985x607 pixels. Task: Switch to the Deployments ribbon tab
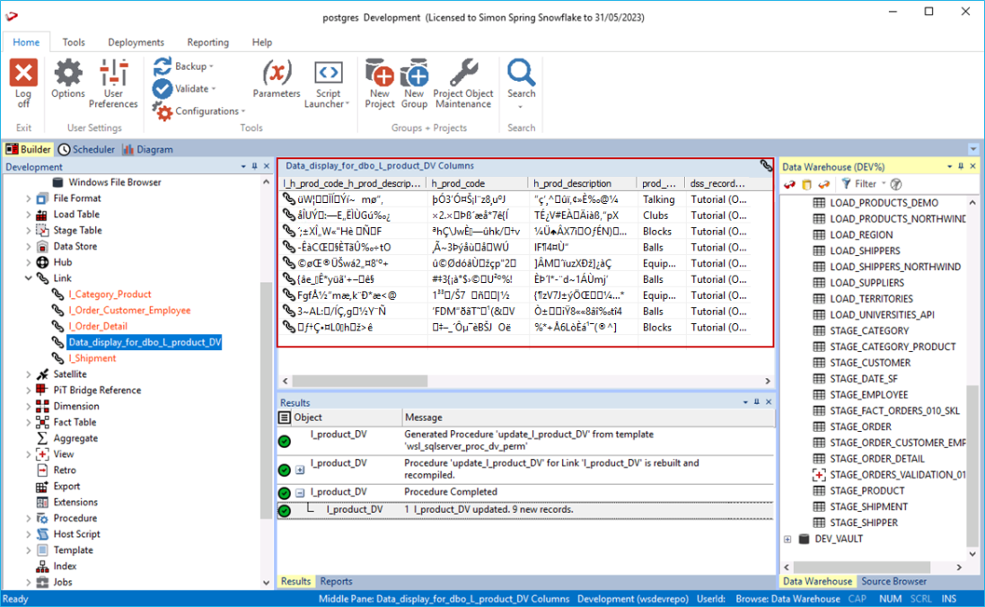136,42
